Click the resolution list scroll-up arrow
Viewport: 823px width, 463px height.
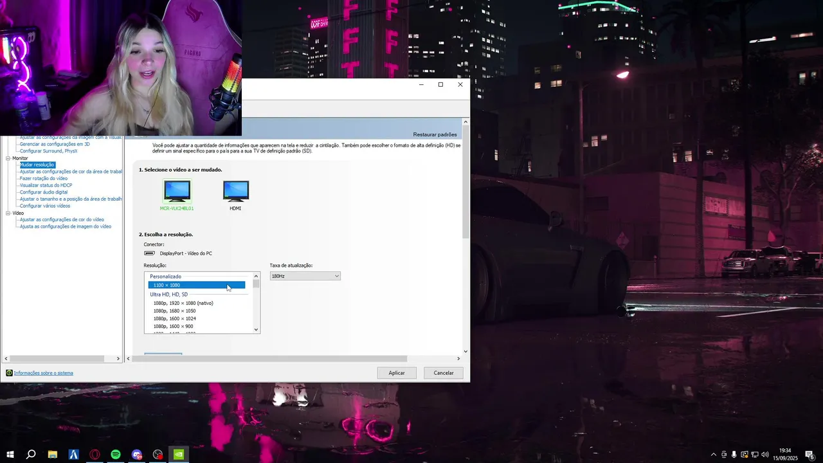click(x=257, y=277)
